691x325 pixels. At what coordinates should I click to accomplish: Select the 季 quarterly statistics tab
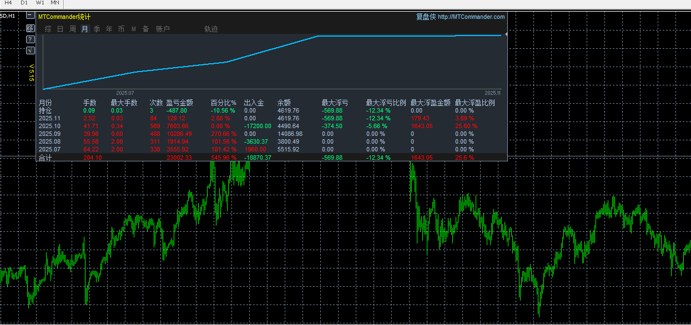pyautogui.click(x=97, y=29)
